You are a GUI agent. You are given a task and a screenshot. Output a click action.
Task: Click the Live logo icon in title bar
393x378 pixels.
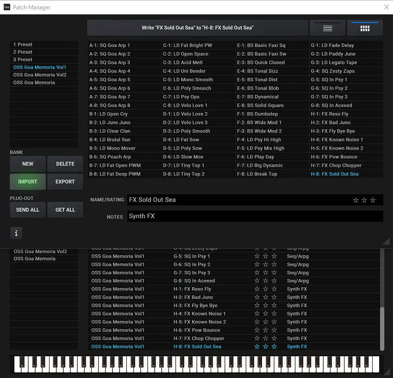pos(6,7)
